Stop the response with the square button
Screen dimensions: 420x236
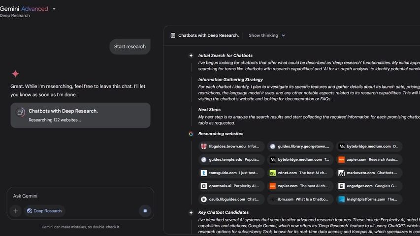pyautogui.click(x=145, y=211)
